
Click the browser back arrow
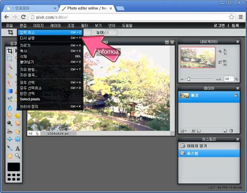6,17
